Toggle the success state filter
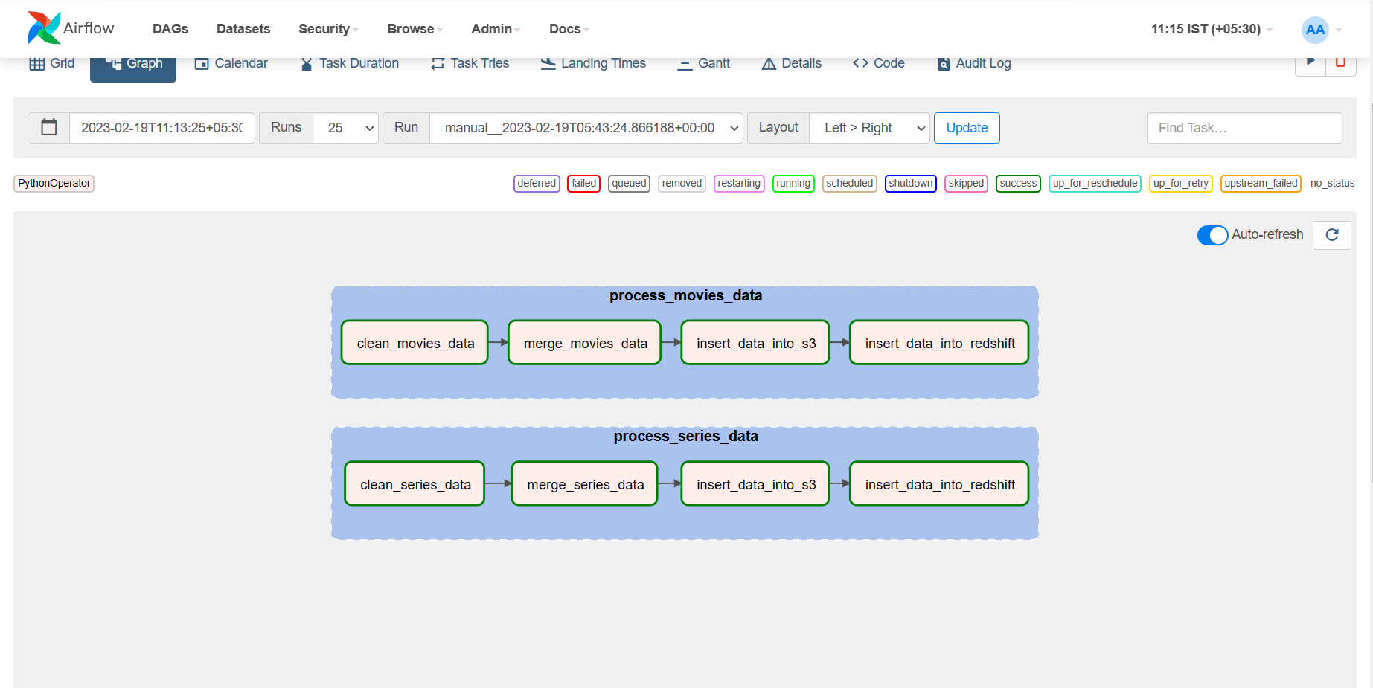The width and height of the screenshot is (1373, 688). pyautogui.click(x=1018, y=183)
